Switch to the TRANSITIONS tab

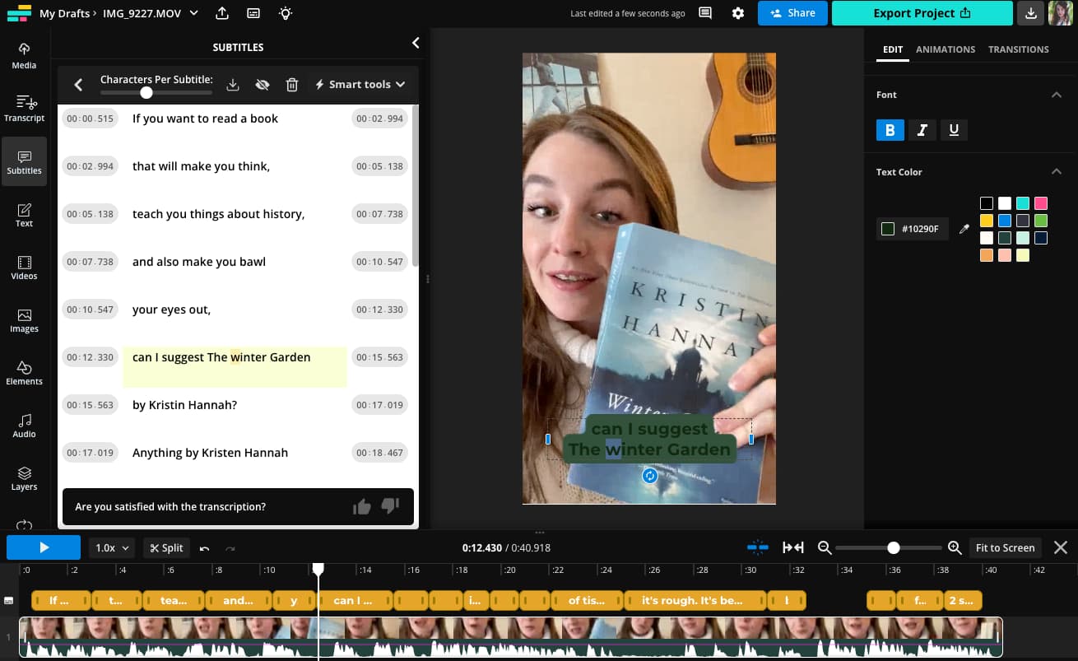point(1019,49)
